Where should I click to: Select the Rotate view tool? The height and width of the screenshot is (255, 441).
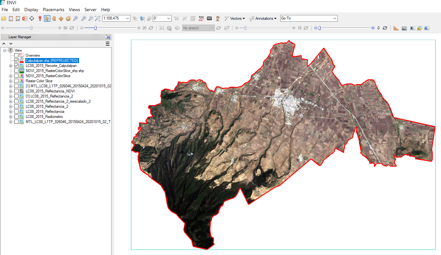pyautogui.click(x=68, y=18)
